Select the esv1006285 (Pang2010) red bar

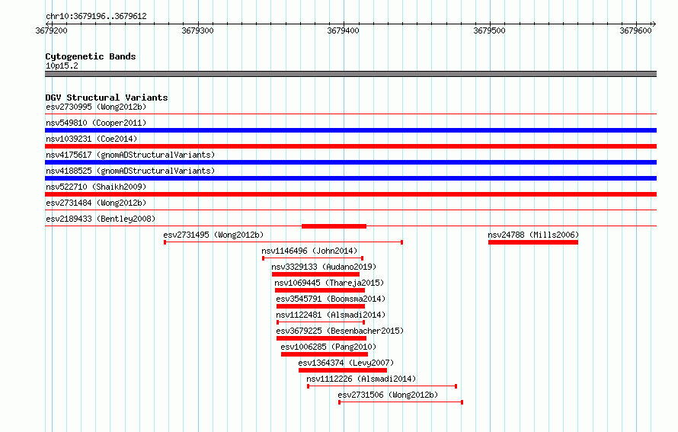click(325, 354)
